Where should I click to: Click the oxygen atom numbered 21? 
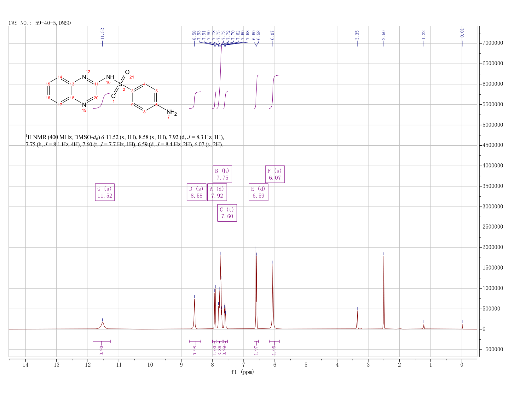point(127,72)
